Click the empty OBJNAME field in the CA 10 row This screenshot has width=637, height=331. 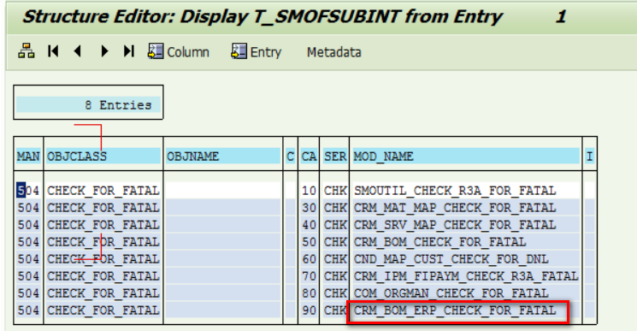[x=223, y=191]
